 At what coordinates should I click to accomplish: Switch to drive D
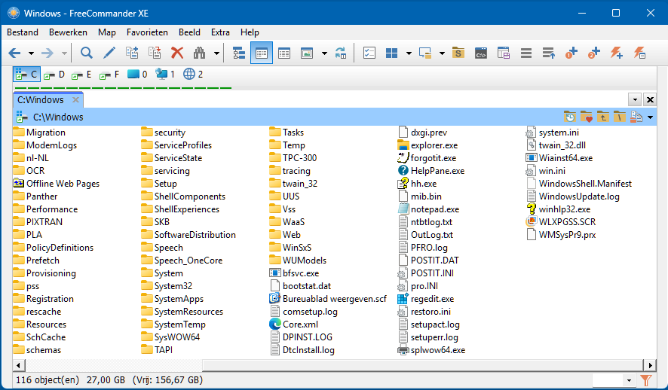54,75
